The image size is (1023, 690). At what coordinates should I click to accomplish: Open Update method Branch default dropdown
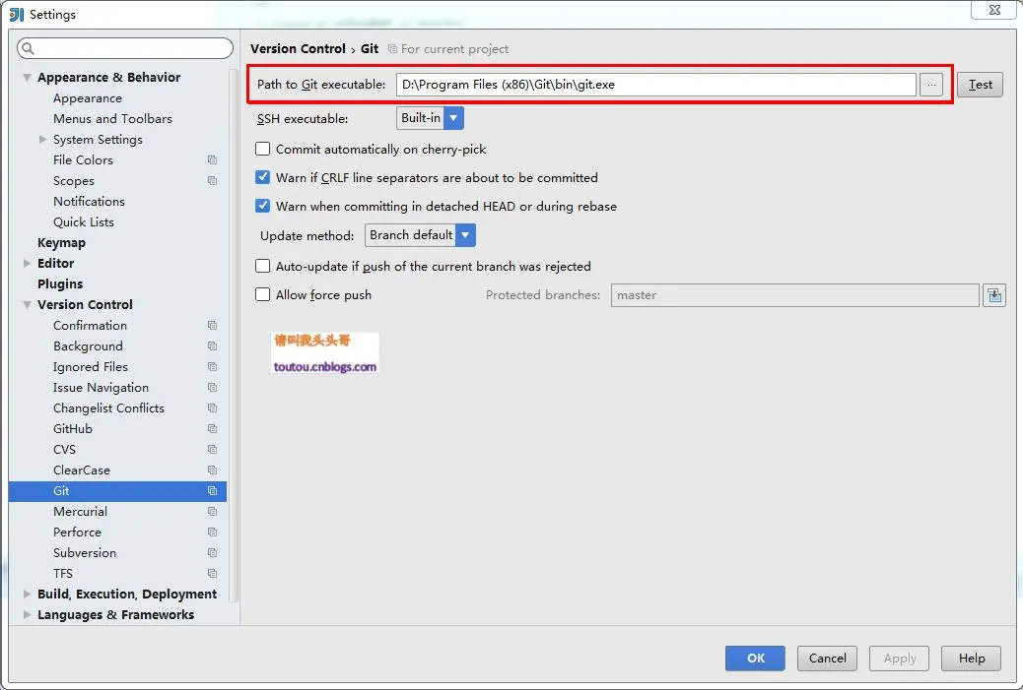420,235
